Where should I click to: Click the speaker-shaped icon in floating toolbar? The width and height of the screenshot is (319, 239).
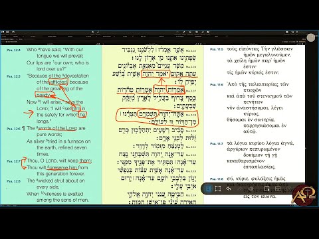pos(251,189)
